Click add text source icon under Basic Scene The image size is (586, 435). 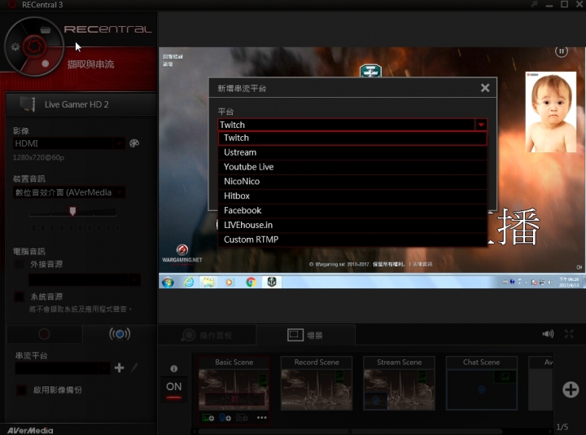(242, 417)
